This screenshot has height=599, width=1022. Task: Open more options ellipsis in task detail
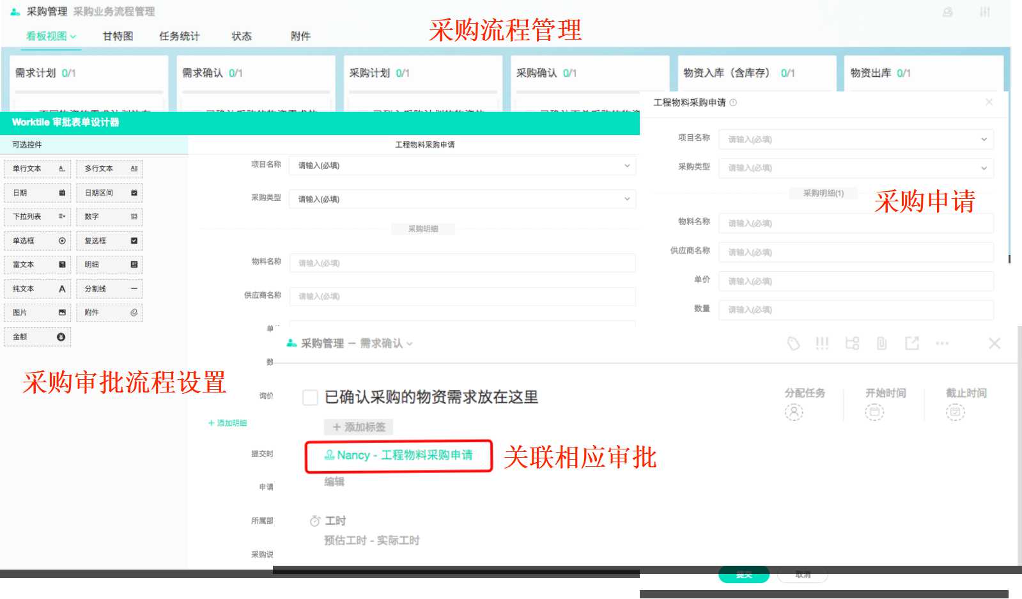coord(942,344)
